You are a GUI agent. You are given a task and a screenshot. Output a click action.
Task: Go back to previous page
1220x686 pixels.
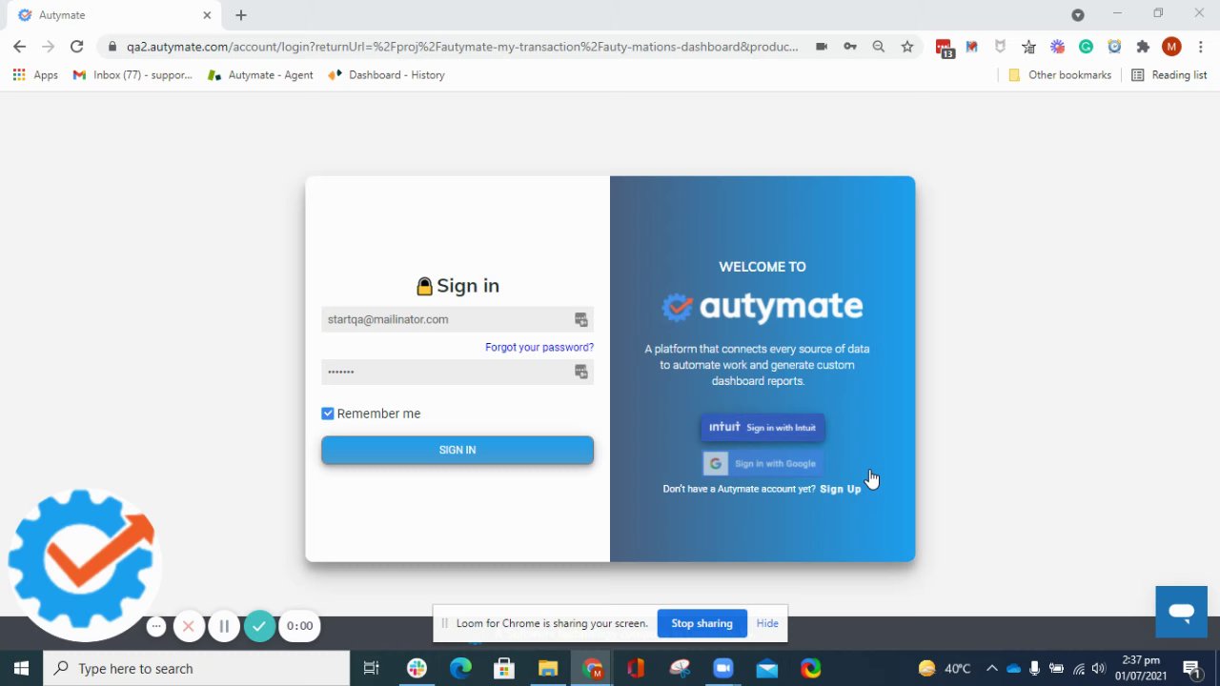(x=20, y=46)
